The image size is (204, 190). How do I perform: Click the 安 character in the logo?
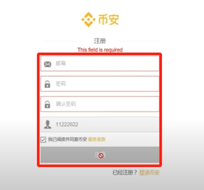[x=114, y=20]
